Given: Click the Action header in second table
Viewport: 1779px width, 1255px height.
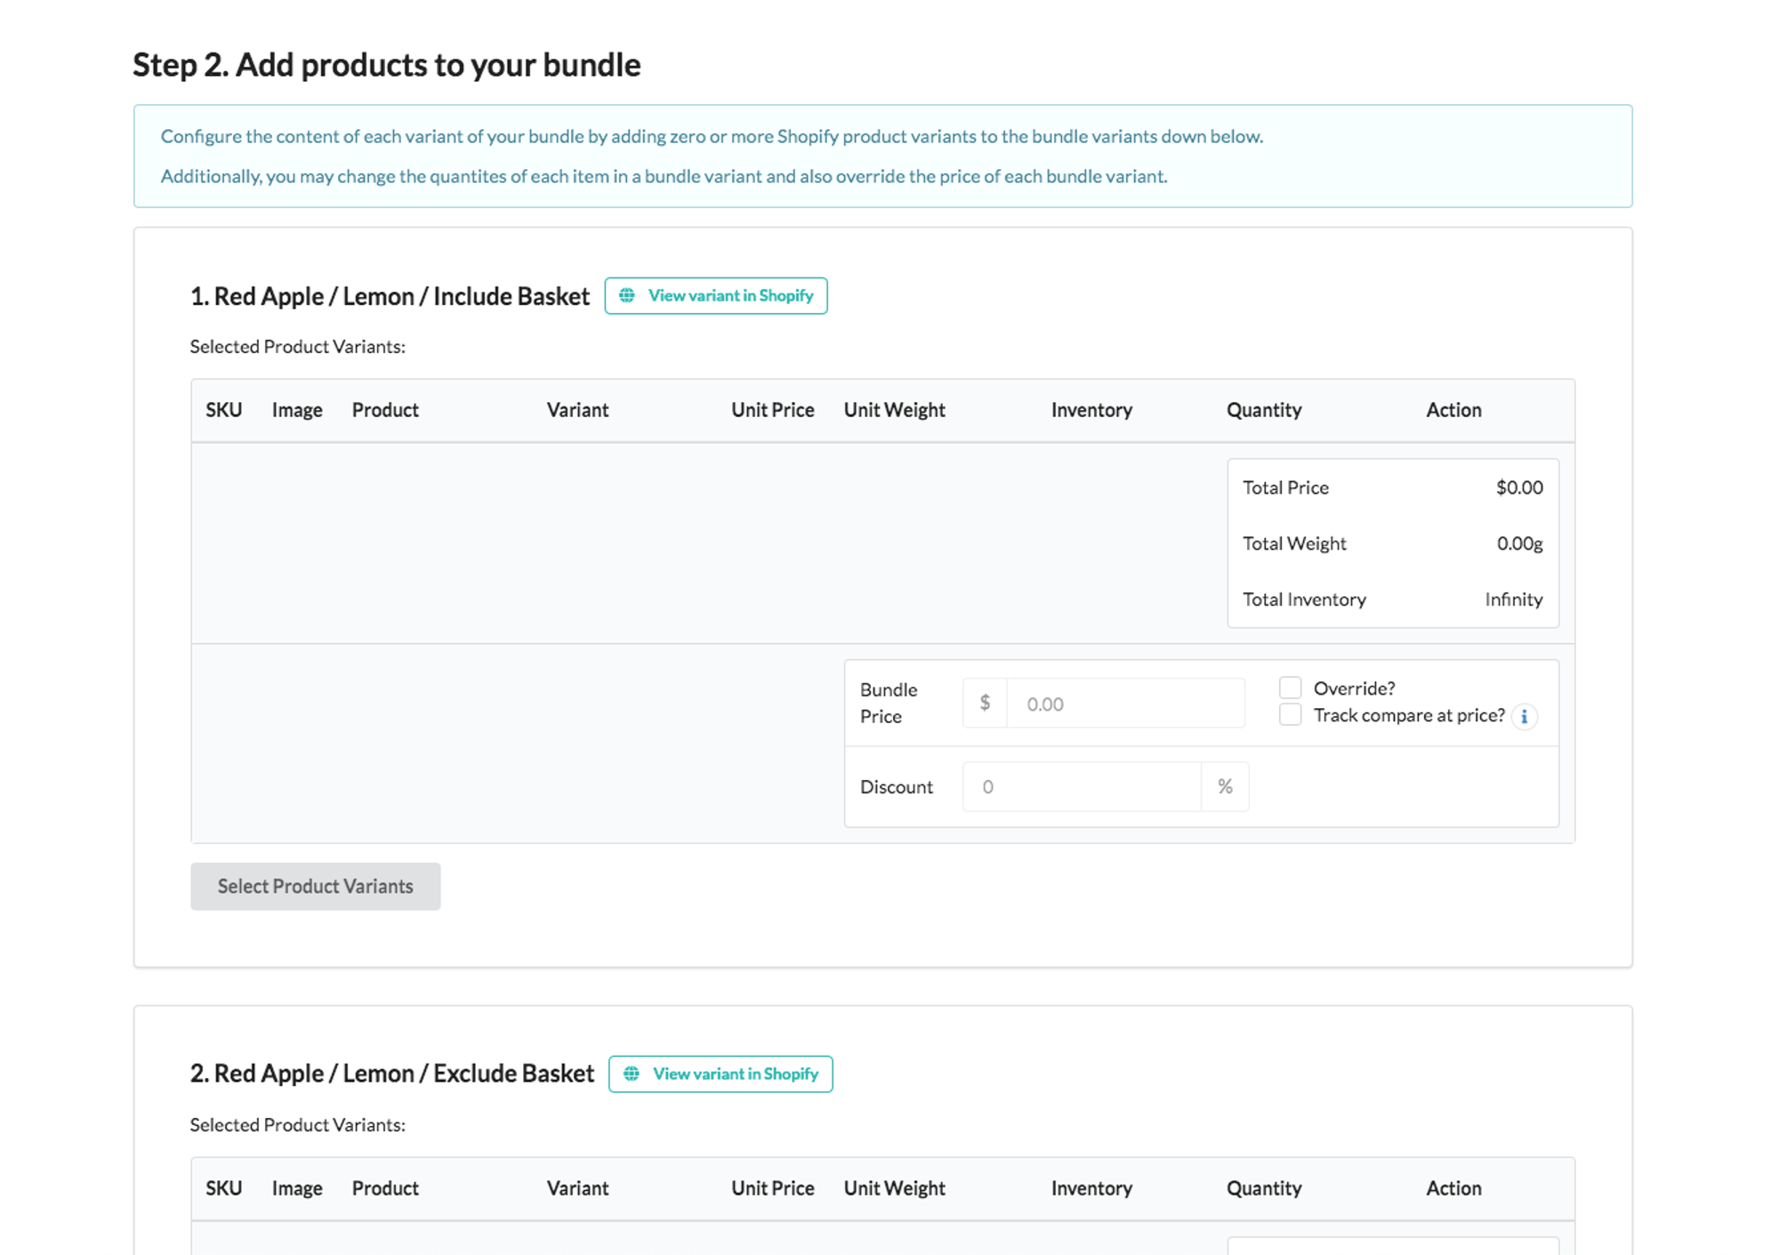Looking at the screenshot, I should pyautogui.click(x=1453, y=1188).
